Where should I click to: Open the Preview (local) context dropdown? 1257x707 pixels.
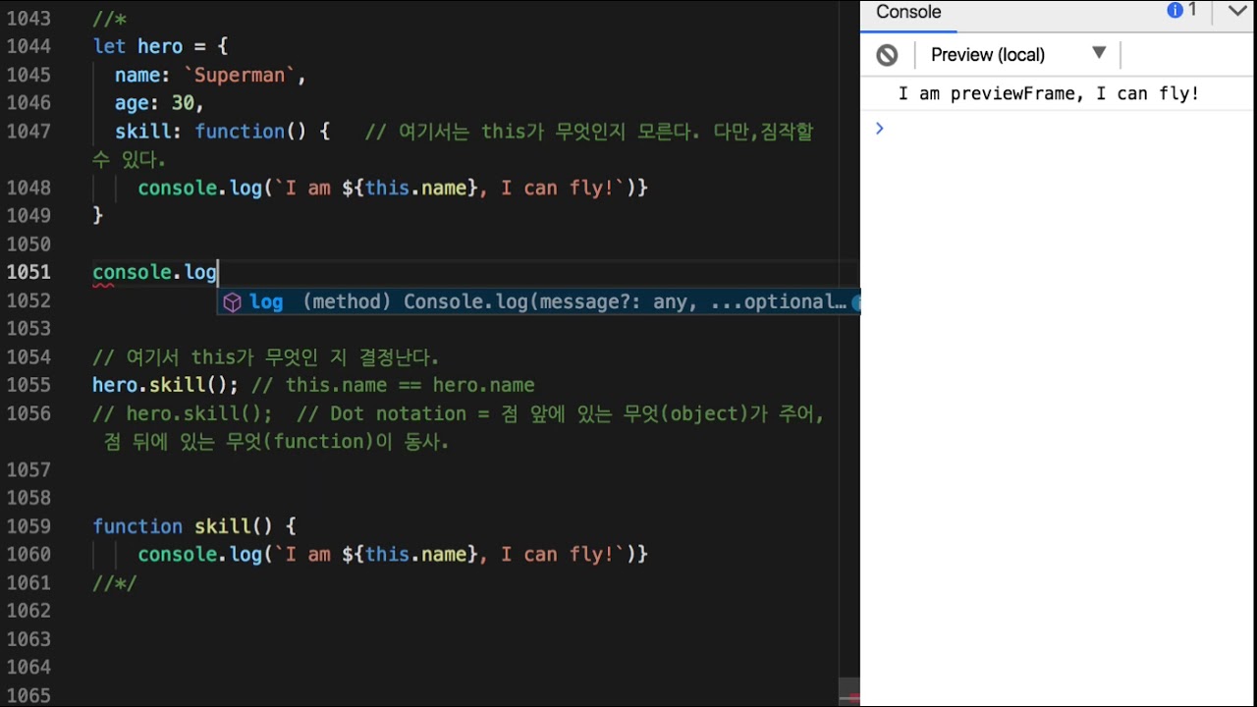[x=1018, y=55]
